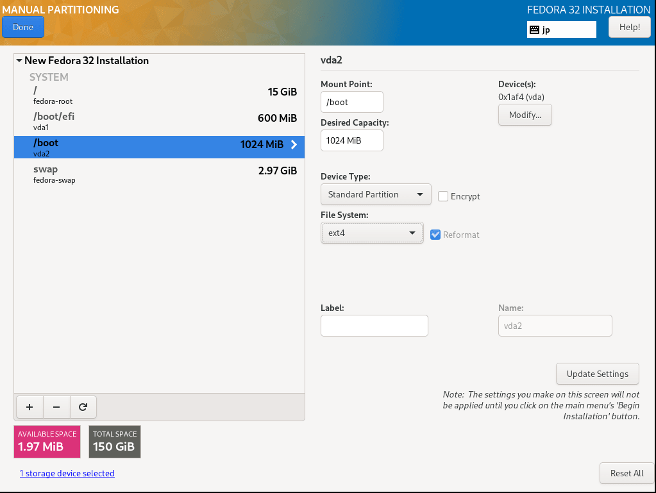Click the 2.97 GiB swap size
656x493 pixels.
point(278,171)
